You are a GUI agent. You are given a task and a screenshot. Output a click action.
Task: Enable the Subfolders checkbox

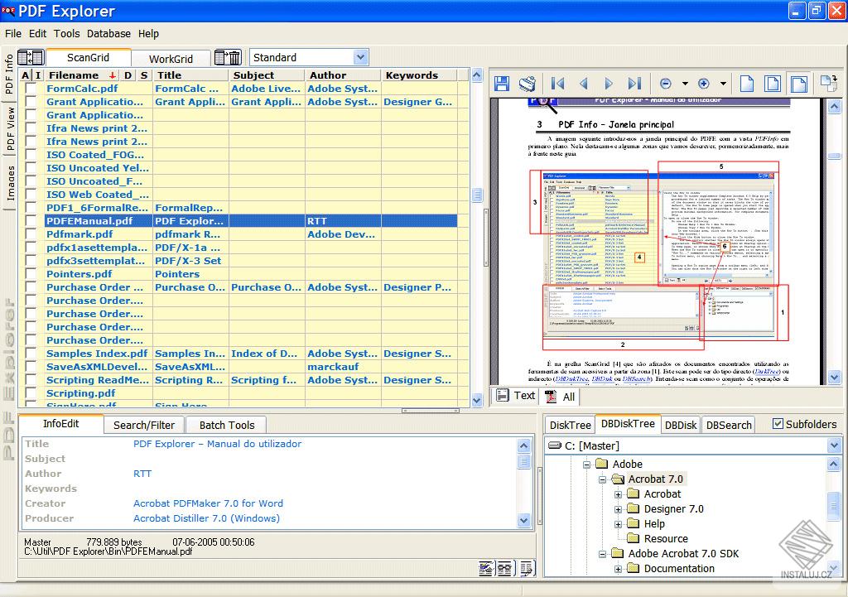pos(777,424)
